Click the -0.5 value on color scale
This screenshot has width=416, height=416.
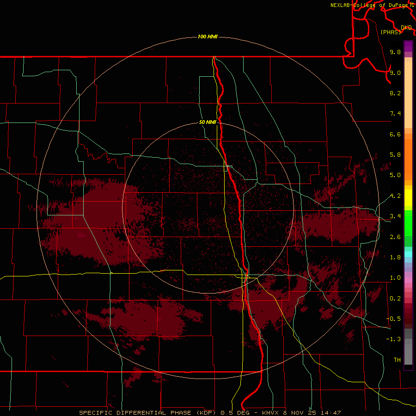393,319
